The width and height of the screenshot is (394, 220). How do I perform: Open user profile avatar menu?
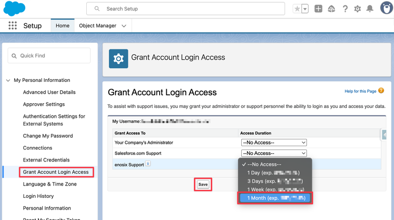click(386, 8)
